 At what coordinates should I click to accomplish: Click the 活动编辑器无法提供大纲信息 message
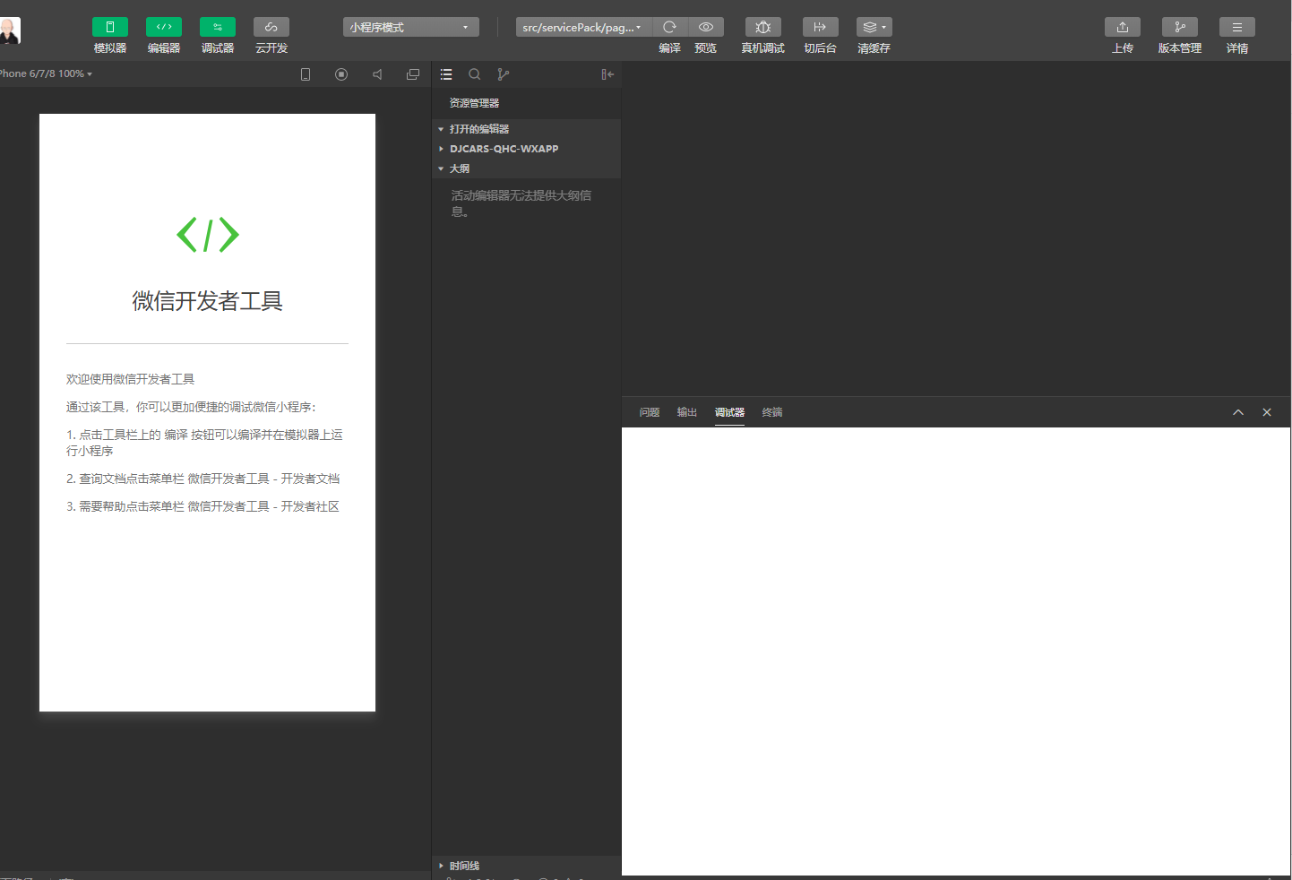[x=521, y=203]
